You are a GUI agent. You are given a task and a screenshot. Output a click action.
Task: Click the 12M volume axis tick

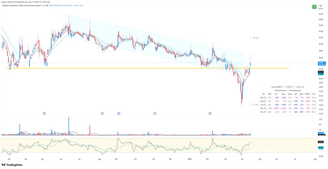click(x=320, y=120)
